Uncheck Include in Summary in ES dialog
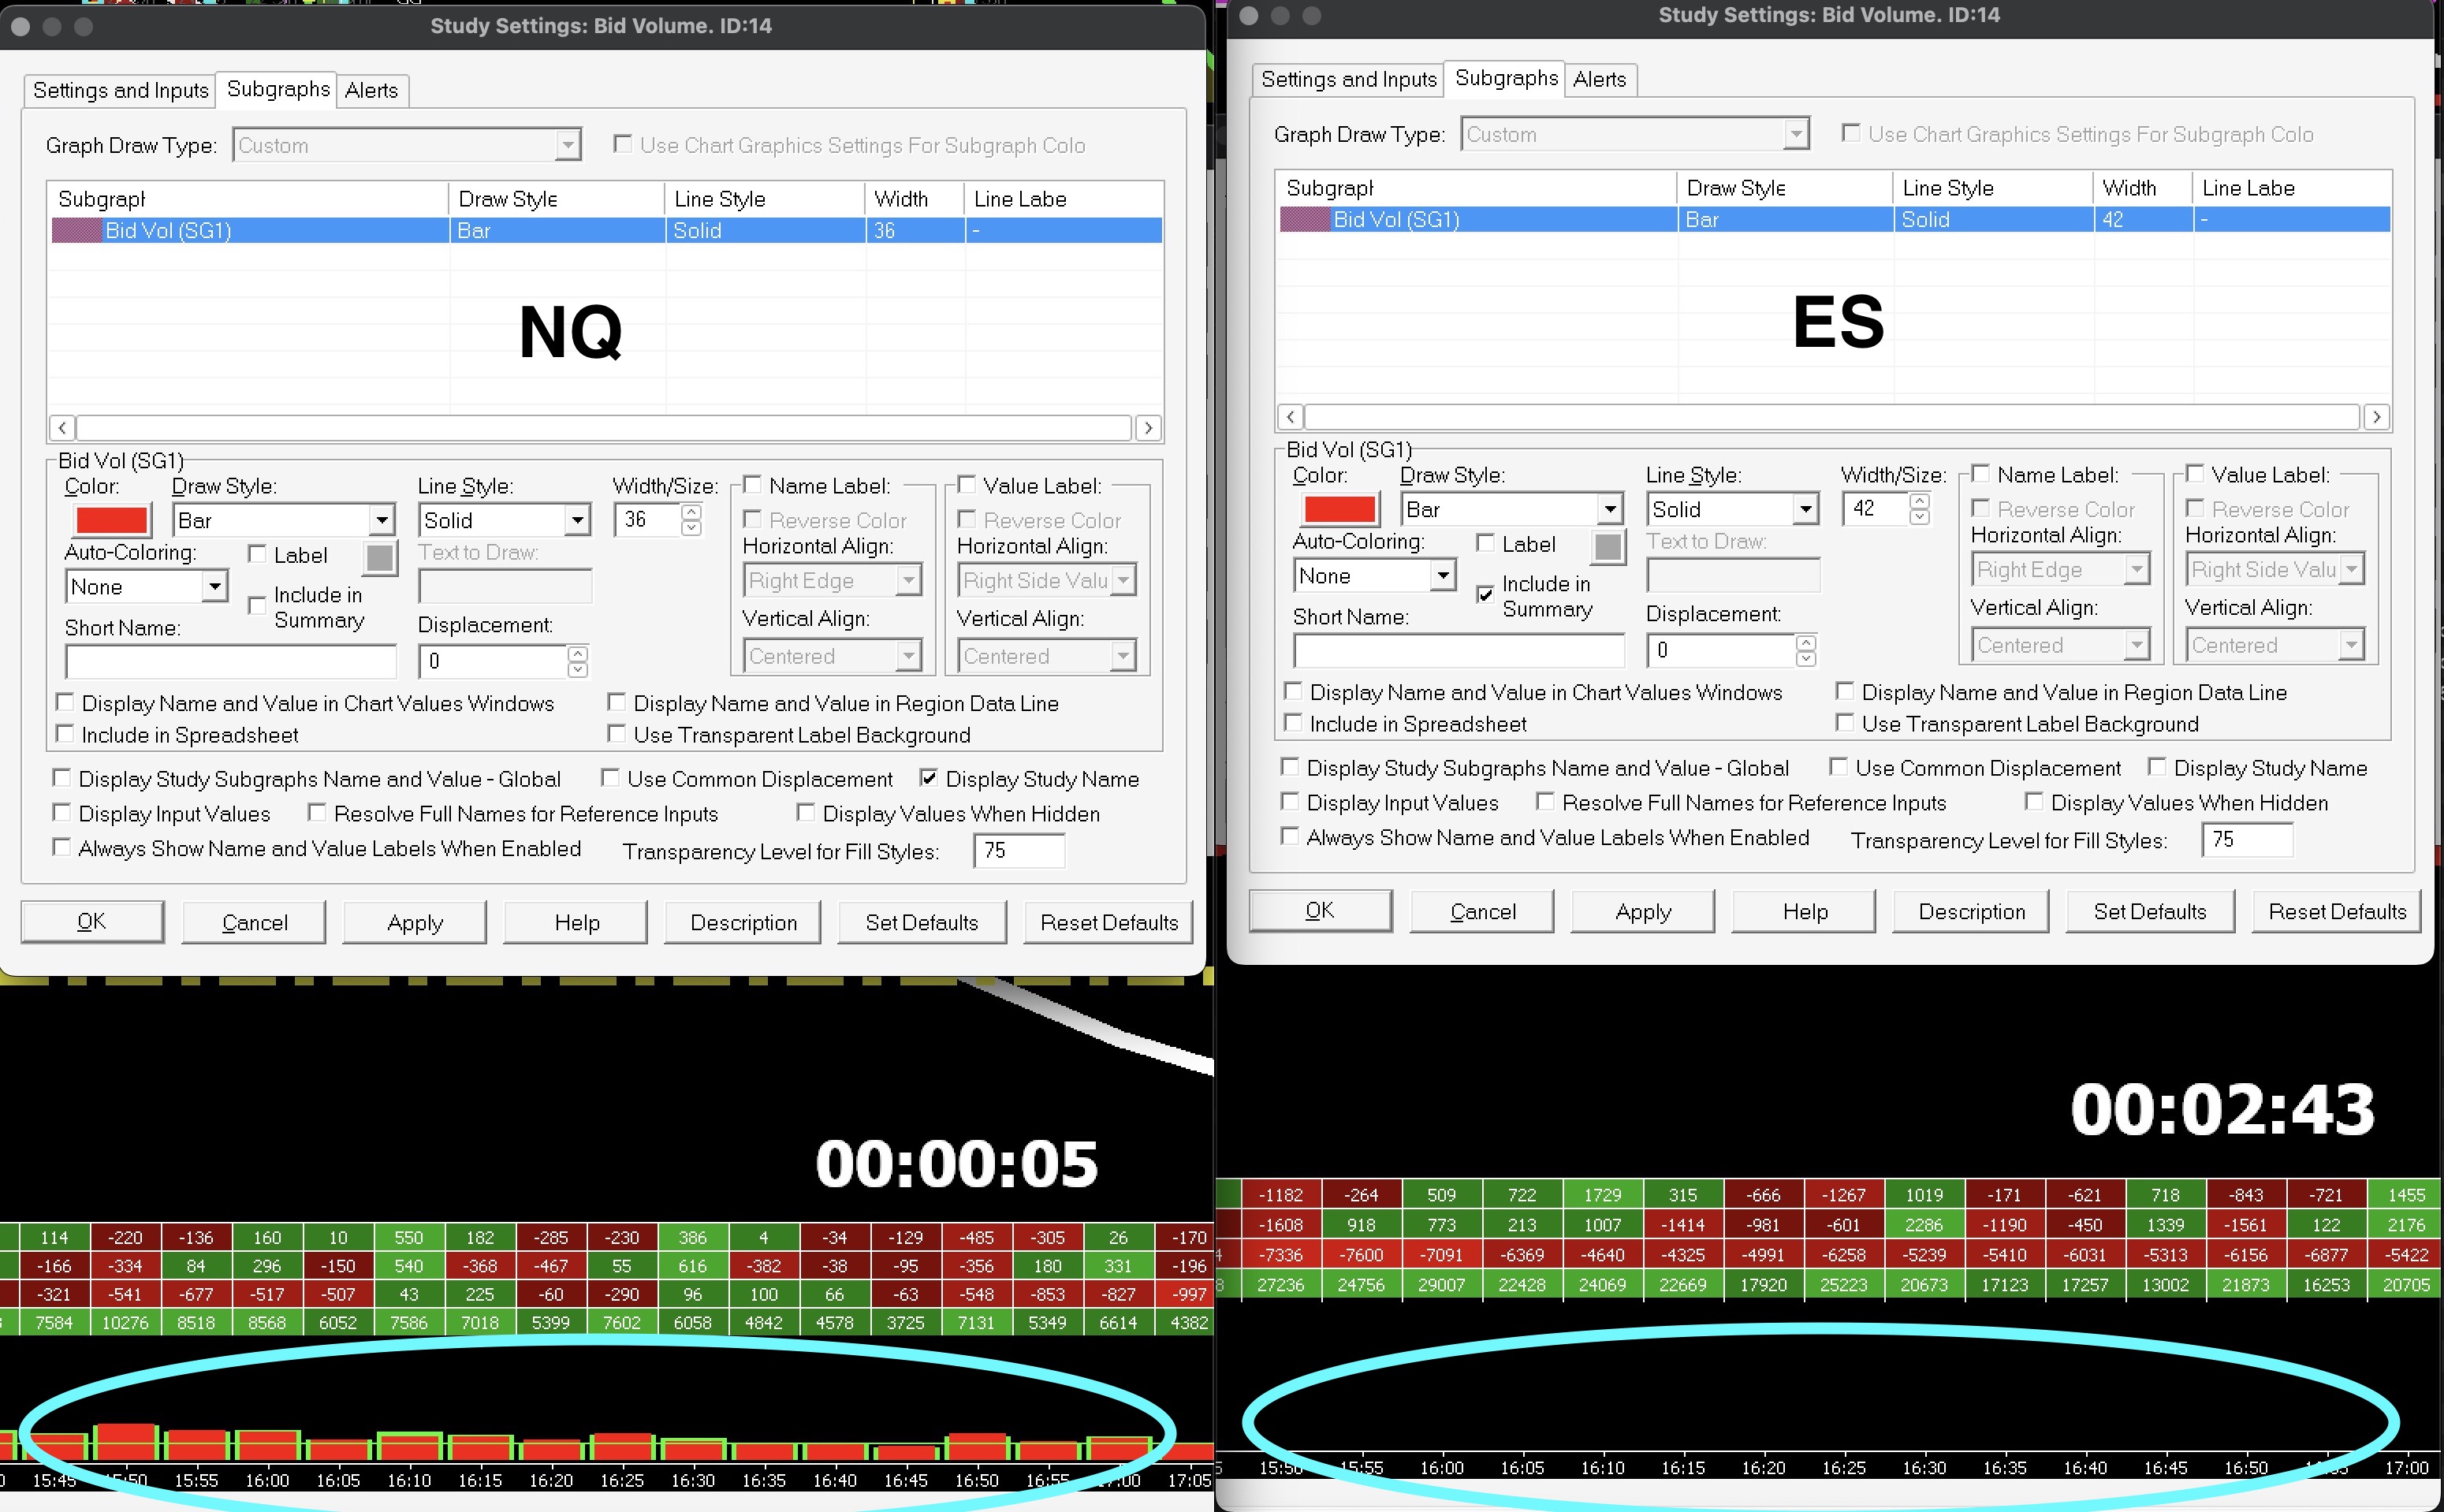The height and width of the screenshot is (1512, 2444). click(1485, 594)
